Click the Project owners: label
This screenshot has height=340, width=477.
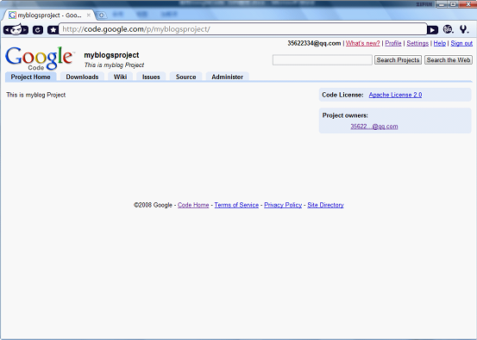345,115
